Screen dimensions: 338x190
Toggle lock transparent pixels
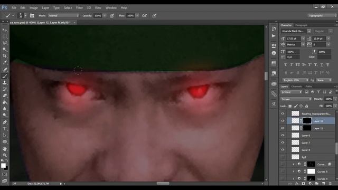pos(290,106)
